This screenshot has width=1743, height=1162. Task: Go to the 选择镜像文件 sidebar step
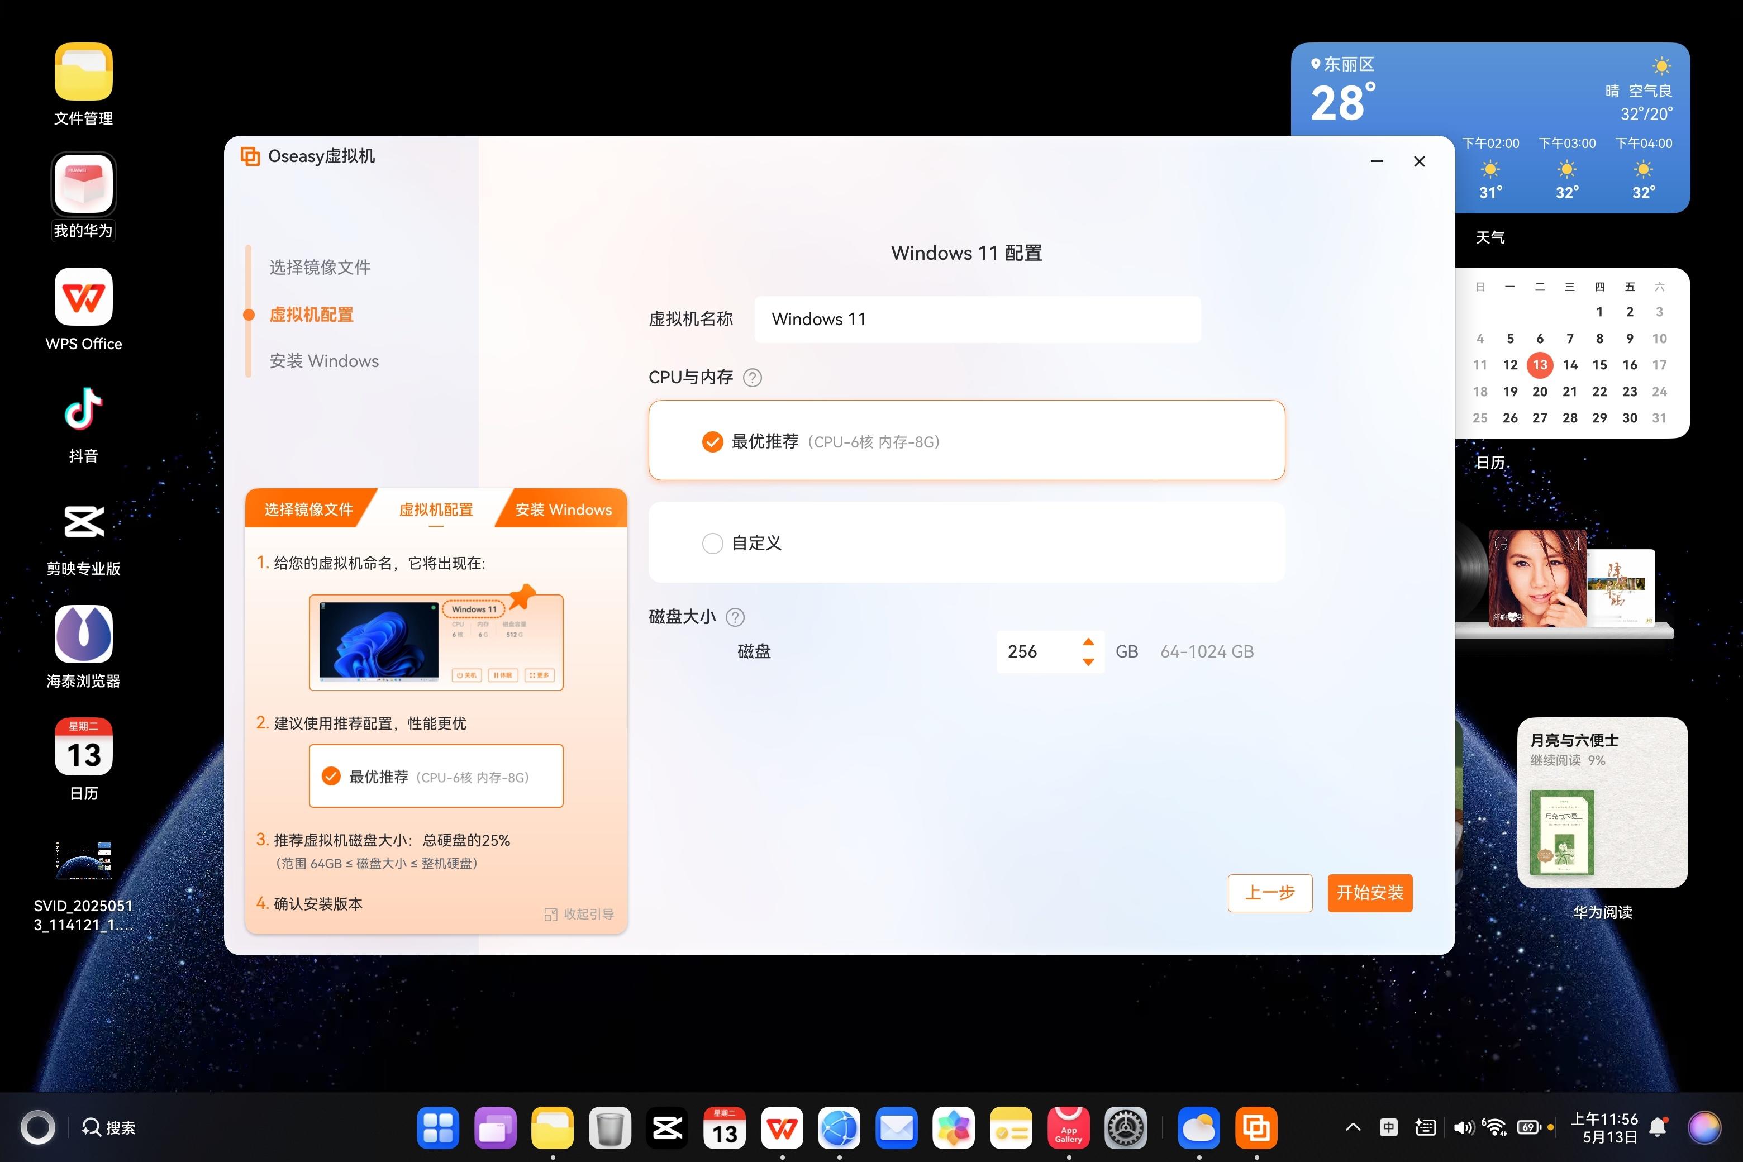pos(320,268)
